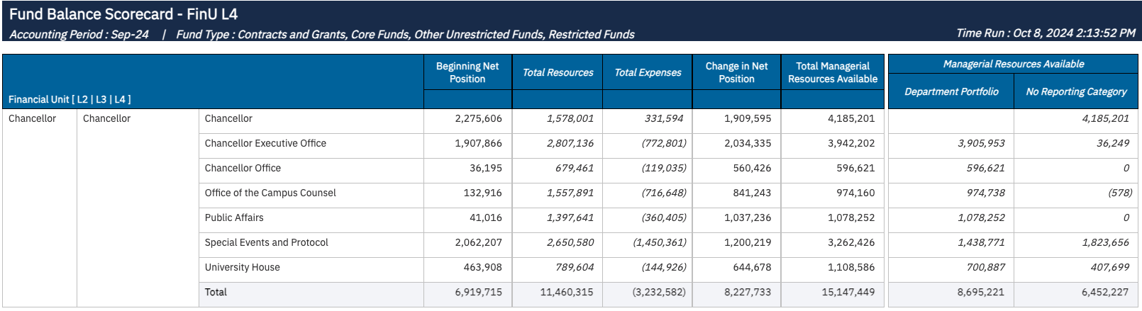The width and height of the screenshot is (1142, 311).
Task: Click the Accounting Period Sep-24 filter text
Action: (x=79, y=34)
